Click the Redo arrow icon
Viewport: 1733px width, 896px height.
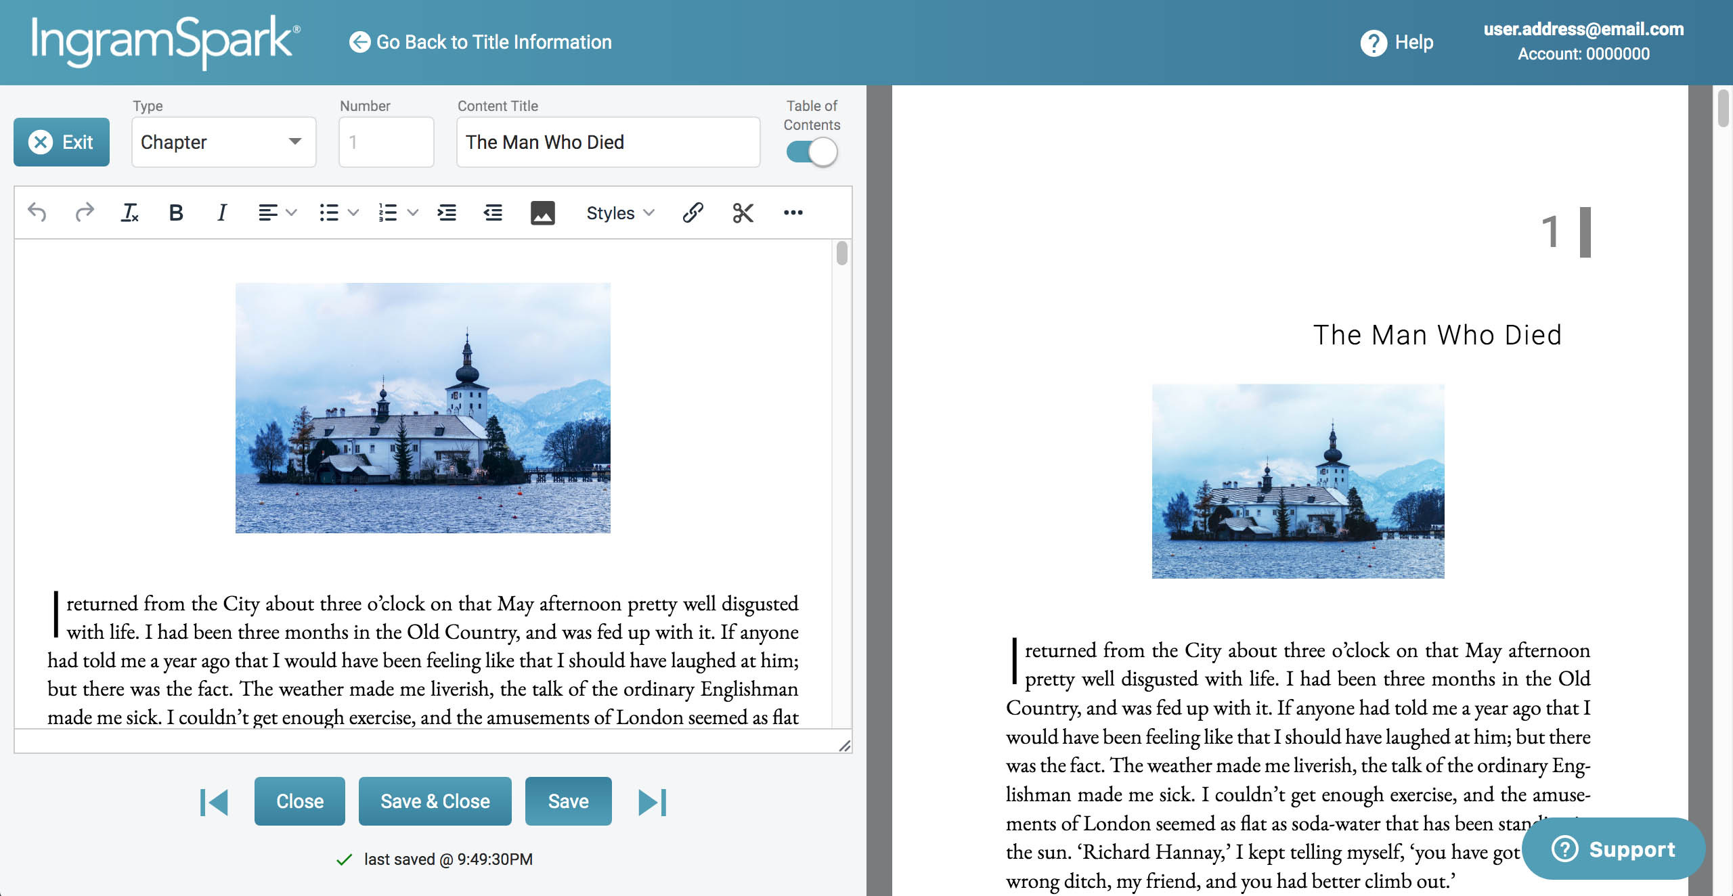click(84, 212)
